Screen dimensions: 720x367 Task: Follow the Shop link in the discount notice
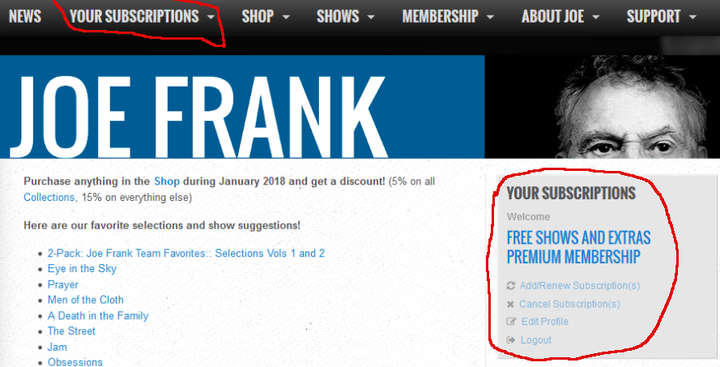click(x=167, y=181)
